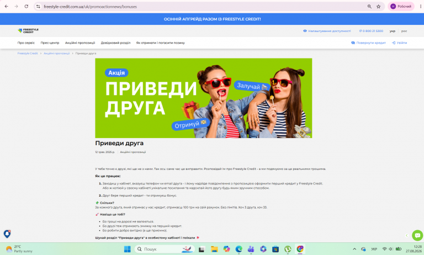Open the zoom magnifier icon in address bar

point(369,7)
